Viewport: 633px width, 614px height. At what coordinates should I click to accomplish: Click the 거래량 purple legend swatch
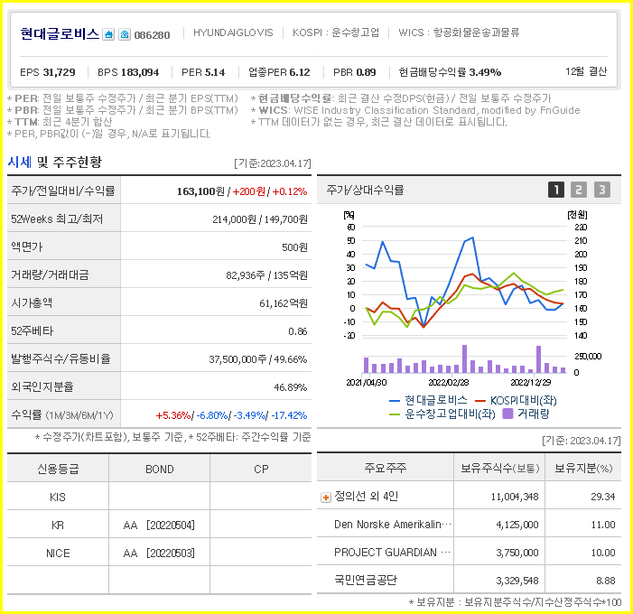click(x=507, y=414)
